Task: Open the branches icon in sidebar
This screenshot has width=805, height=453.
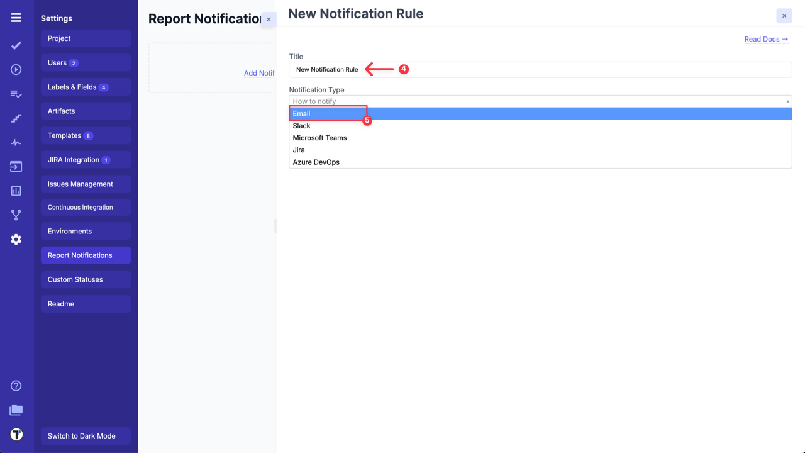Action: 16,215
